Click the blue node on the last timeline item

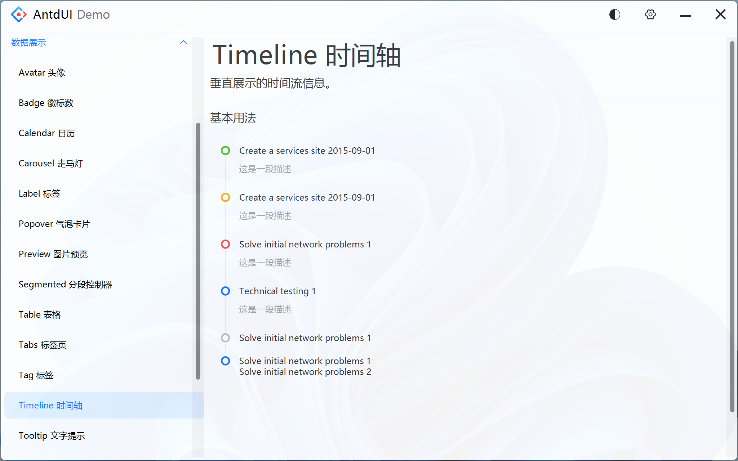pos(226,361)
